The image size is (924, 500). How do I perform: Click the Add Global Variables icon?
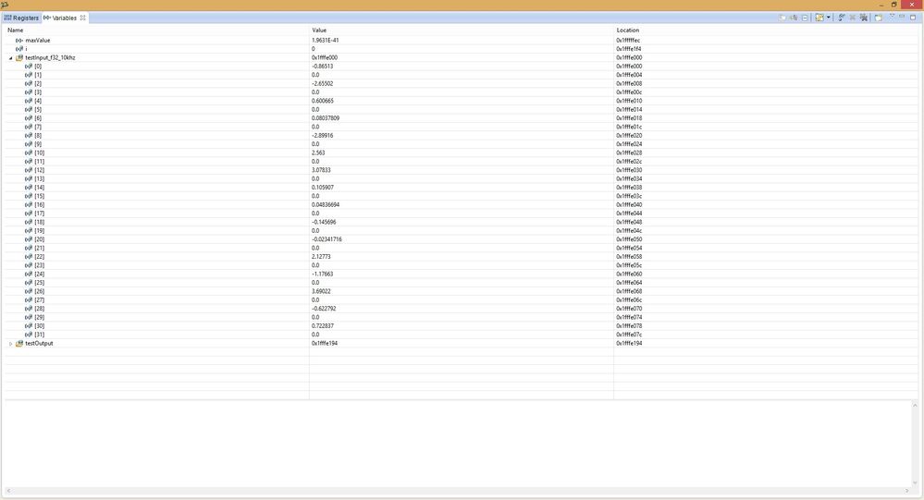pos(842,18)
